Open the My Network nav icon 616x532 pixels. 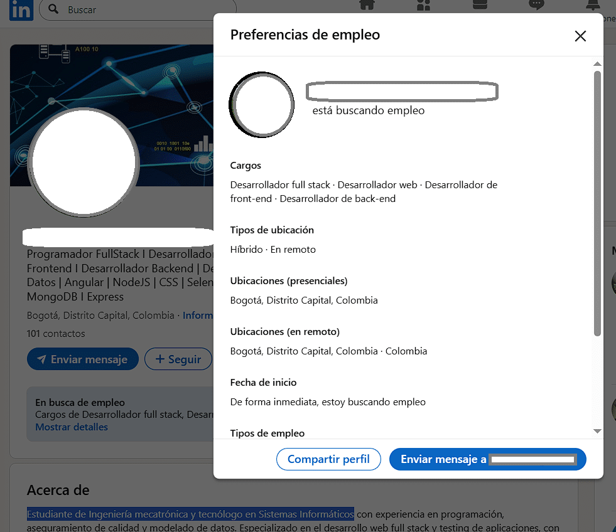click(x=423, y=5)
